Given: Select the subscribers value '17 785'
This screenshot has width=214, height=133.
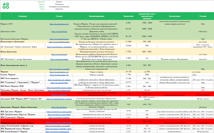Looking at the screenshot, I should (129, 78).
